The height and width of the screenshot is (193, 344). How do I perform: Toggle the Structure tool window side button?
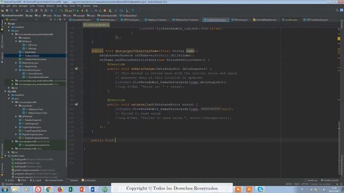coord(2,41)
